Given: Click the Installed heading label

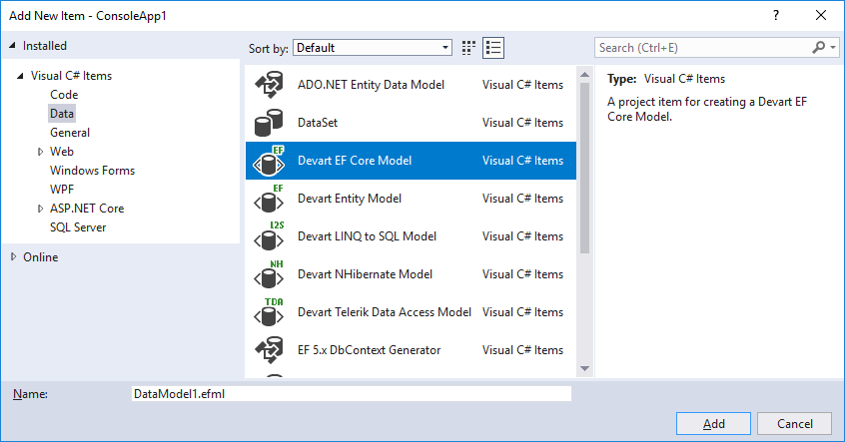Looking at the screenshot, I should 45,46.
